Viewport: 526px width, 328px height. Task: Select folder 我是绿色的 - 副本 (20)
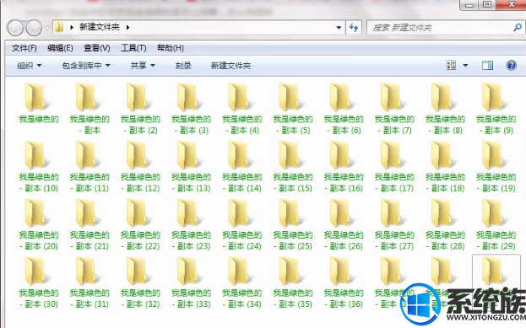click(39, 224)
